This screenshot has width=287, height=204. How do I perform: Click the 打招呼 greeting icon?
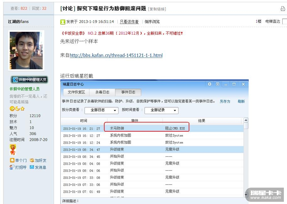[12, 167]
